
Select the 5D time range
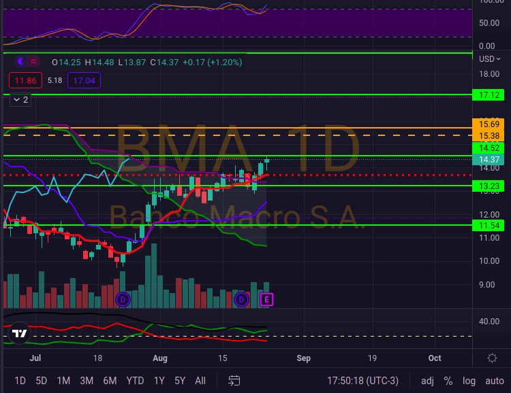click(x=42, y=381)
